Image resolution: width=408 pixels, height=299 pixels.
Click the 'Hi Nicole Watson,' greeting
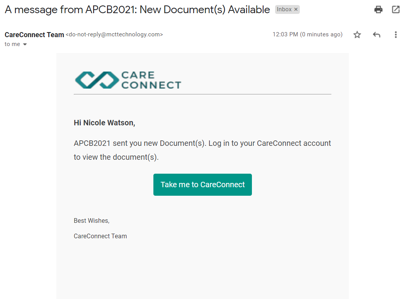click(x=104, y=123)
